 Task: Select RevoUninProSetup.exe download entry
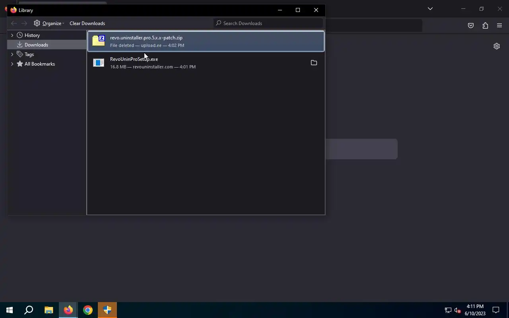(x=206, y=63)
